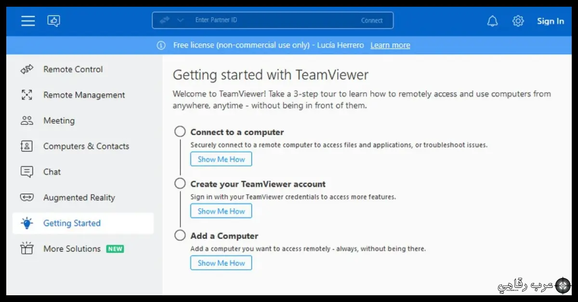Open Learn more about the free license

tap(390, 45)
